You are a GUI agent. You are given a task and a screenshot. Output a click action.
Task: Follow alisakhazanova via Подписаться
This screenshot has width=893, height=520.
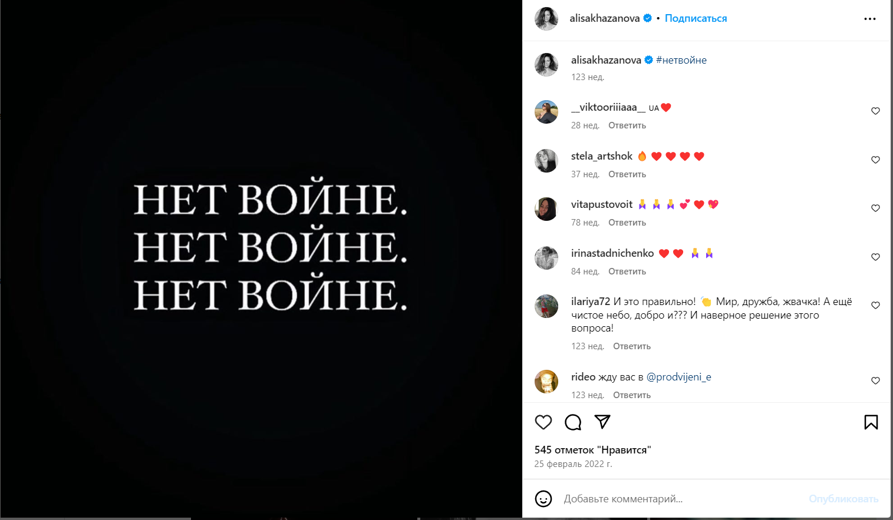point(696,18)
